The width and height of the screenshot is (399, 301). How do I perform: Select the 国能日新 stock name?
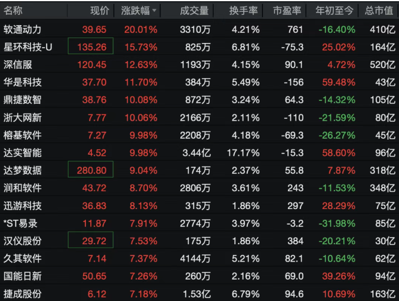pos(22,276)
